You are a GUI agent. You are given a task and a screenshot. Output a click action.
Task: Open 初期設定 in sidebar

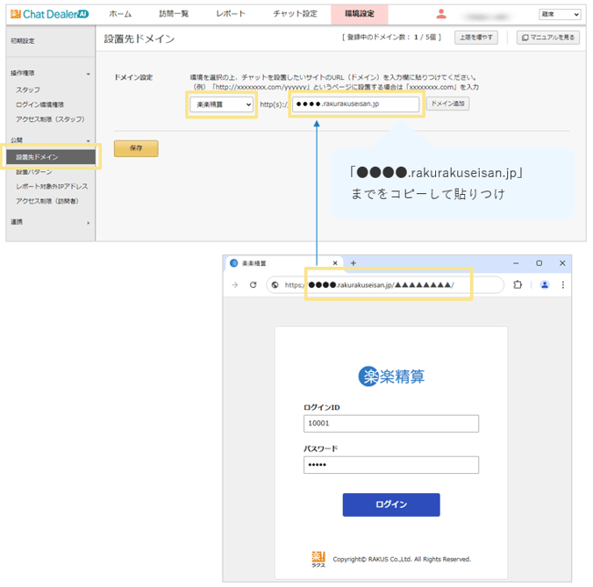click(x=23, y=41)
